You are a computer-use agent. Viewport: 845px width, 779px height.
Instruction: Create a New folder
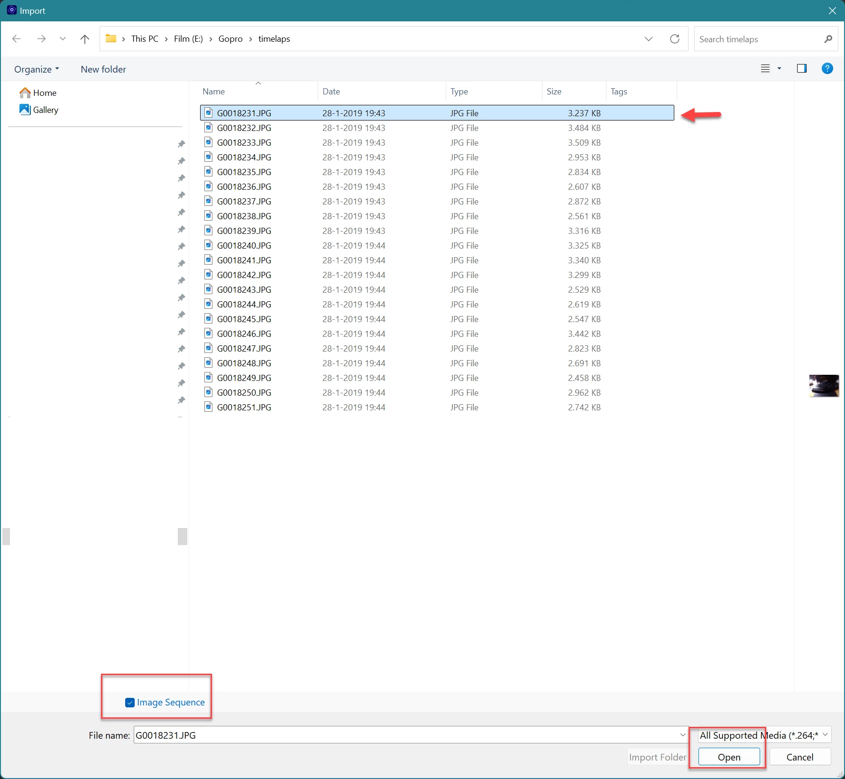coord(103,69)
